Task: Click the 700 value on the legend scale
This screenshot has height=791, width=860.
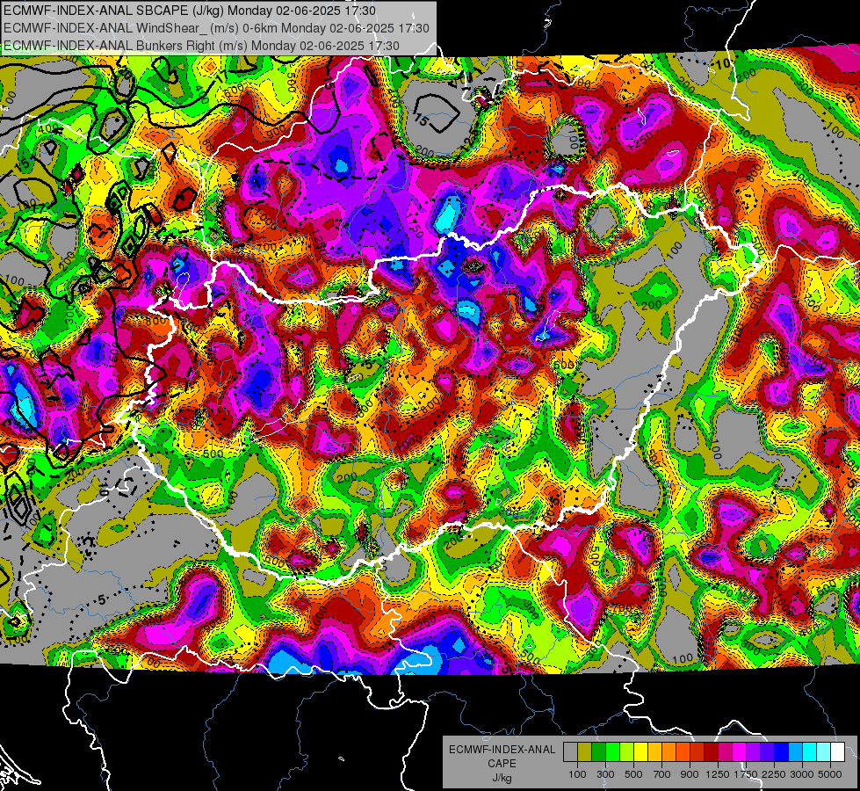Action: 662,774
